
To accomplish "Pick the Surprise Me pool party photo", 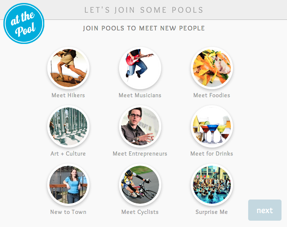I will click(x=212, y=185).
